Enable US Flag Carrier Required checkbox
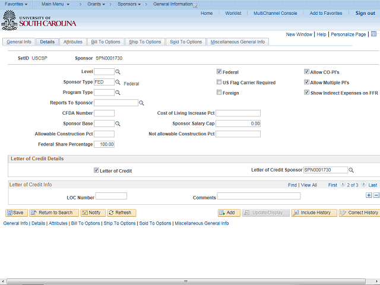 (219, 82)
